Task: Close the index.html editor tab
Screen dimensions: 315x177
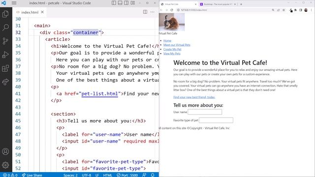Action: click(x=42, y=12)
